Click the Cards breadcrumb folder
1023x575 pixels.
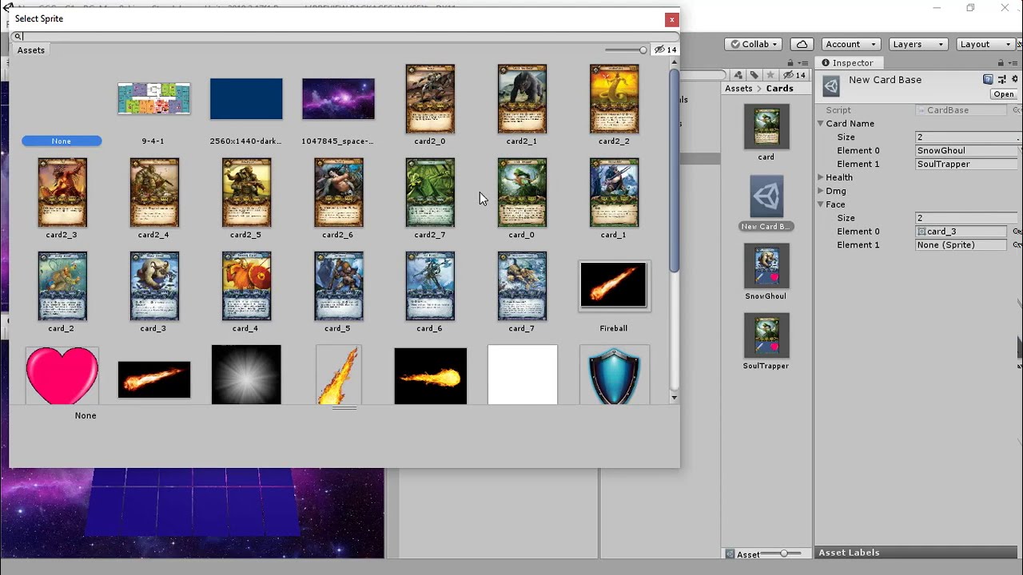(x=780, y=89)
